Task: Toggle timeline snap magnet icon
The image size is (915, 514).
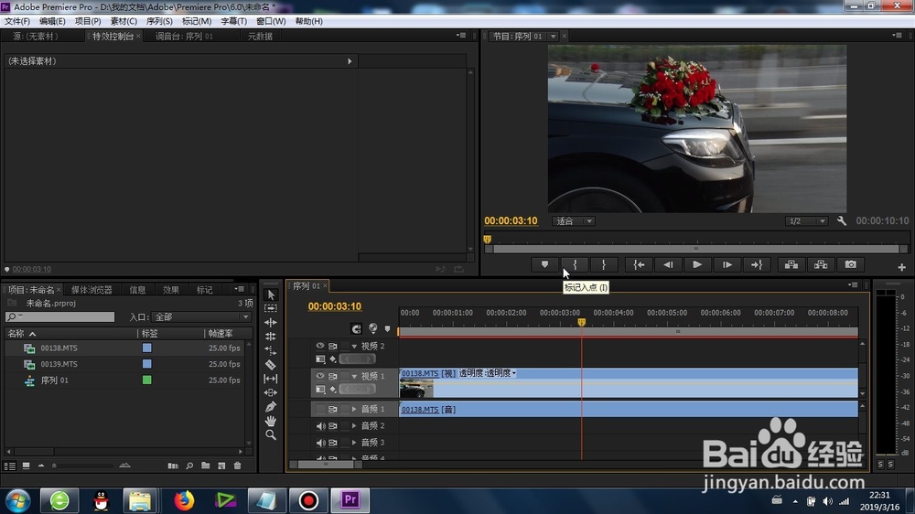Action: [357, 328]
